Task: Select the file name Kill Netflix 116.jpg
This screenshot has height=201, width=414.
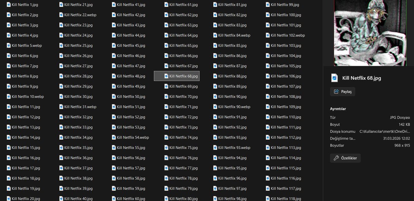Action: click(x=286, y=178)
